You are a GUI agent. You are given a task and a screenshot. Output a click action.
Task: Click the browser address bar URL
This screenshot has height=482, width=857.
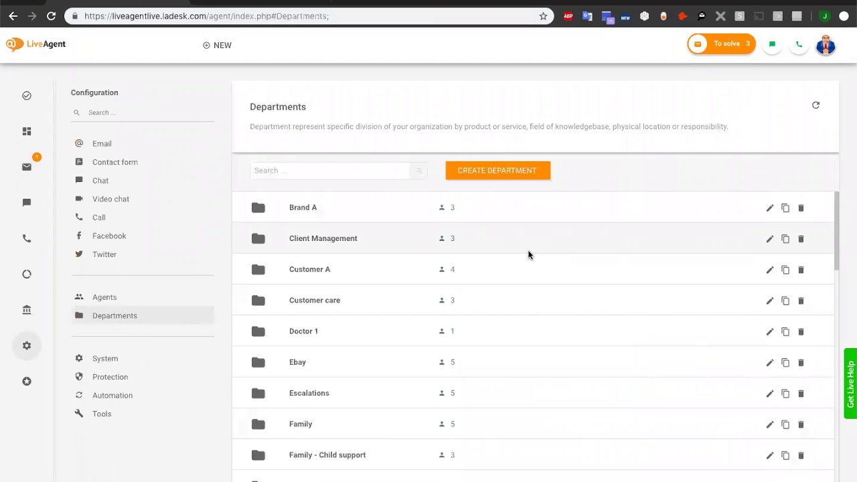(x=206, y=16)
